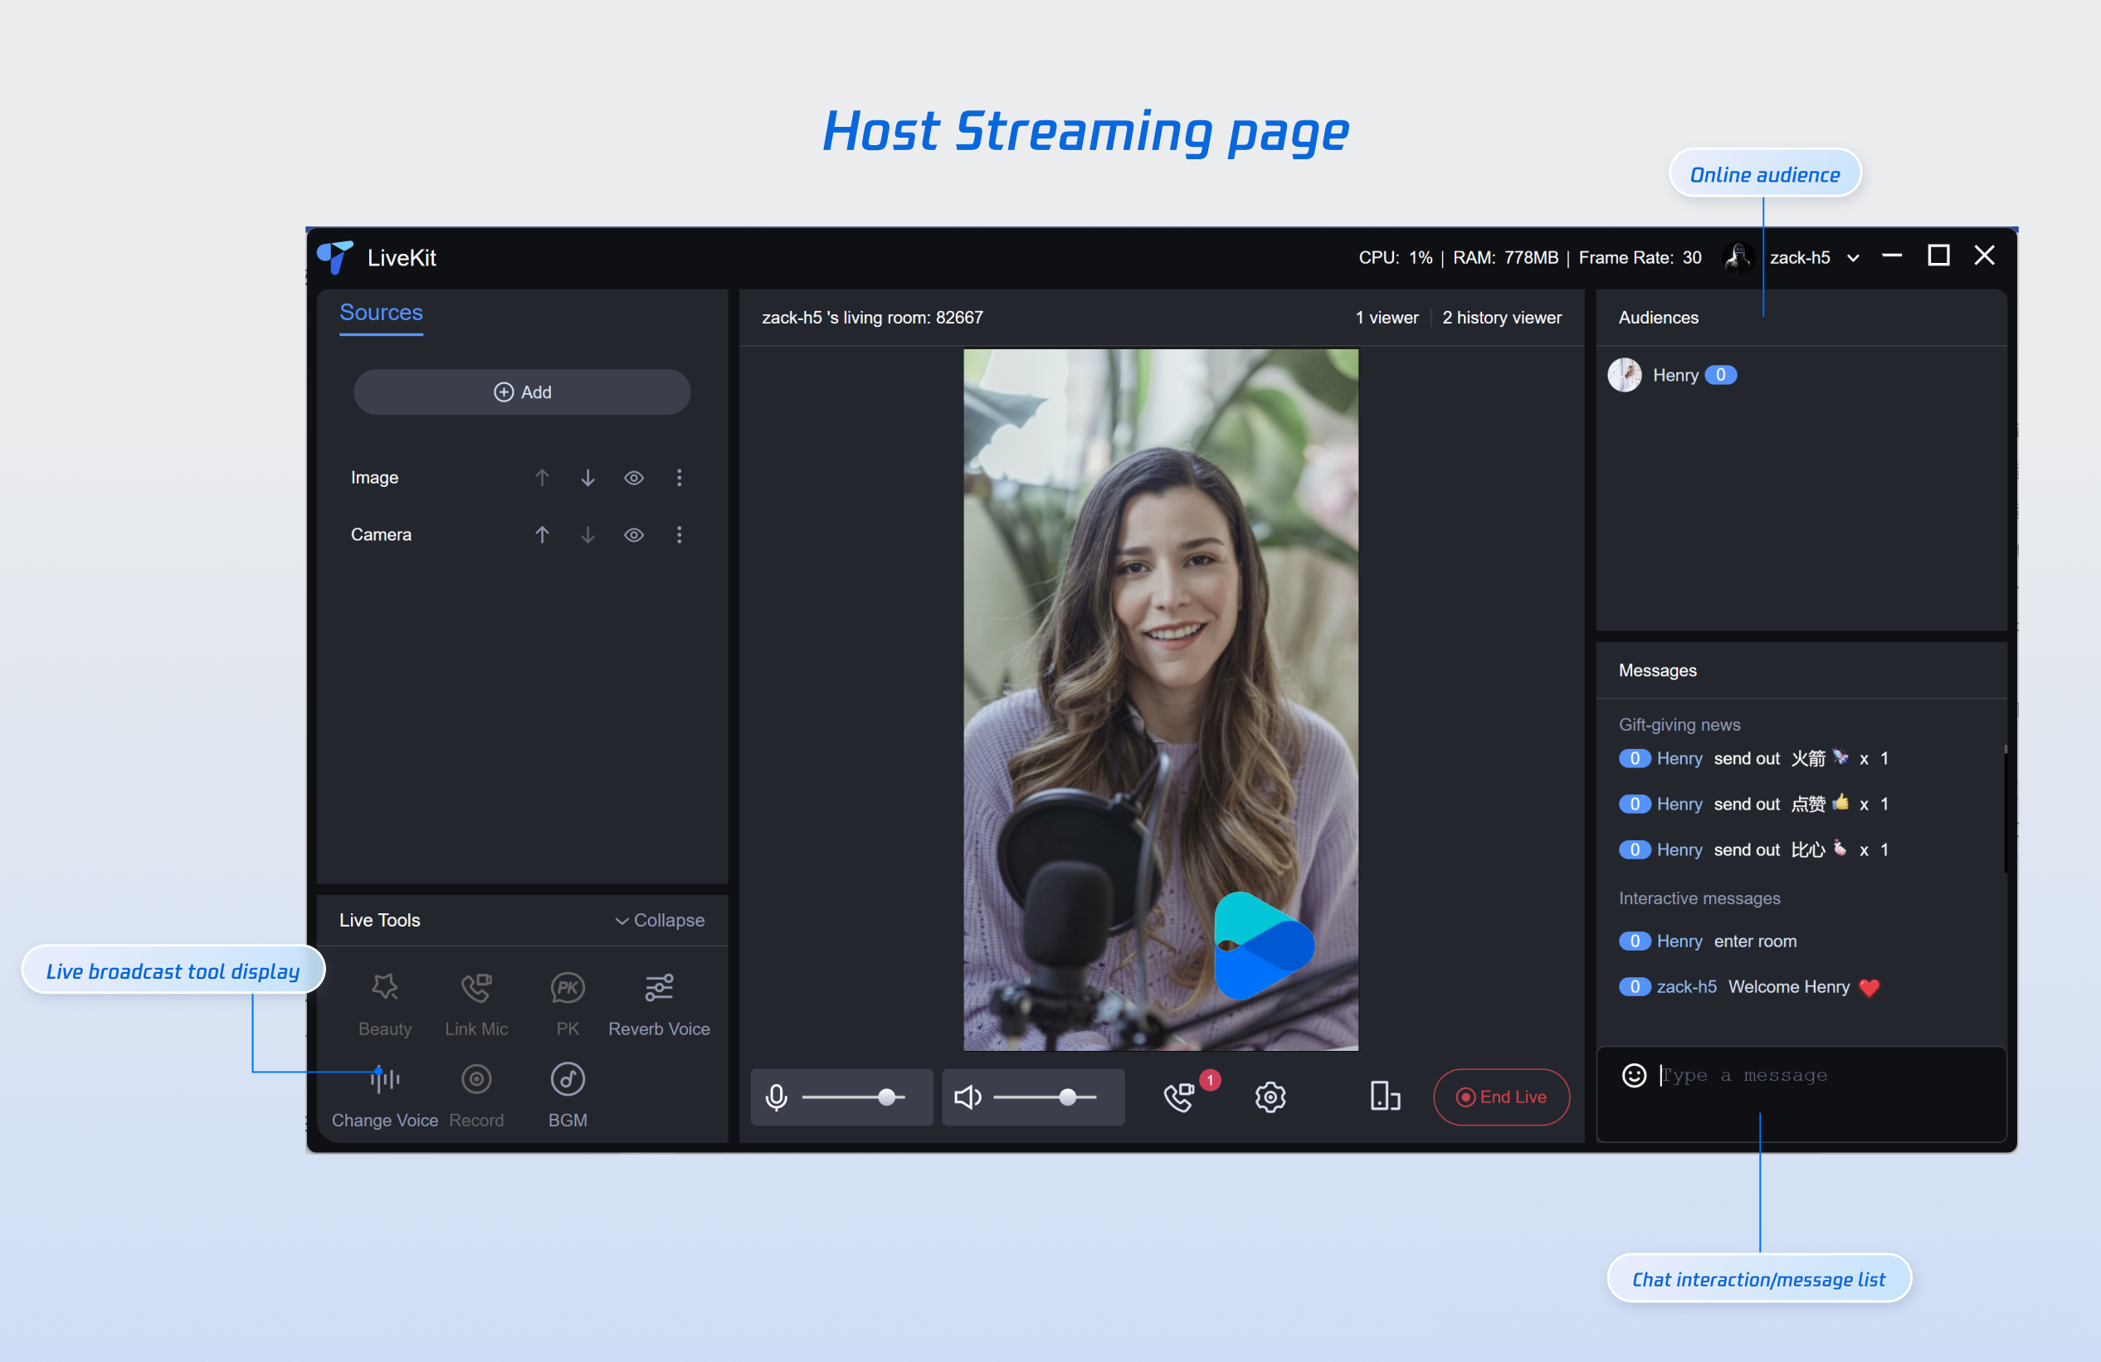Click the Add source button

pyautogui.click(x=522, y=392)
